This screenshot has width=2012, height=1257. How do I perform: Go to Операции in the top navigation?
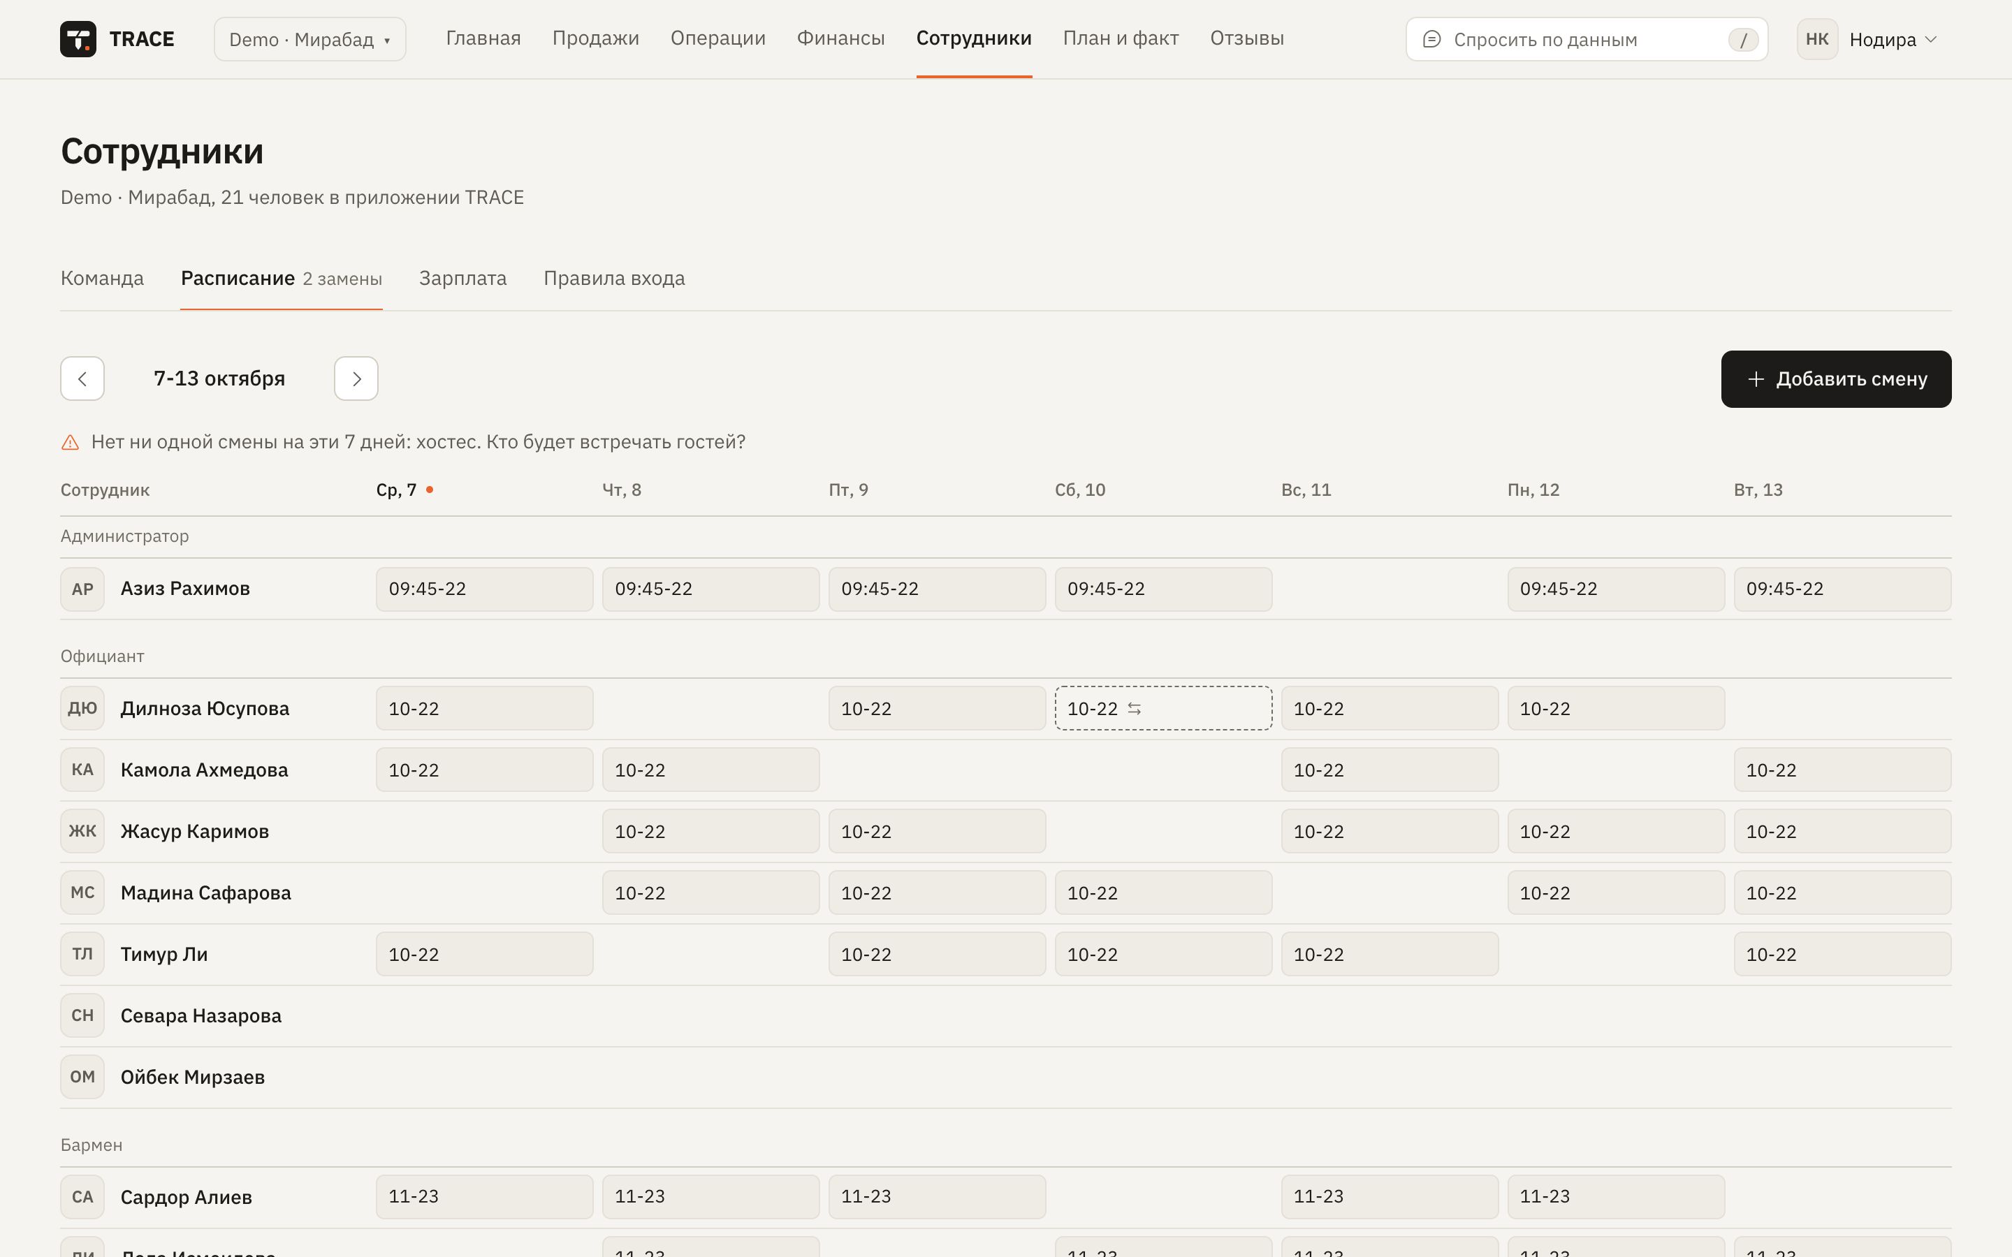pyautogui.click(x=717, y=38)
